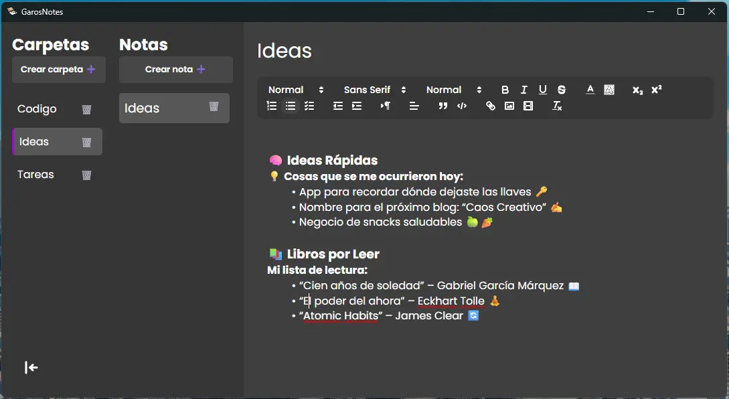This screenshot has height=399, width=729.
Task: Insert an ordered numbered list
Action: coord(272,106)
